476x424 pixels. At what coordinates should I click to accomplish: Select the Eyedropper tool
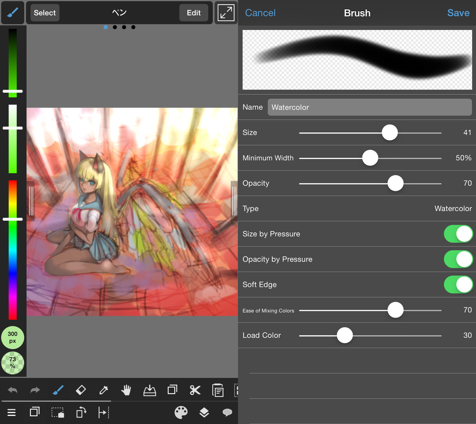pos(104,390)
